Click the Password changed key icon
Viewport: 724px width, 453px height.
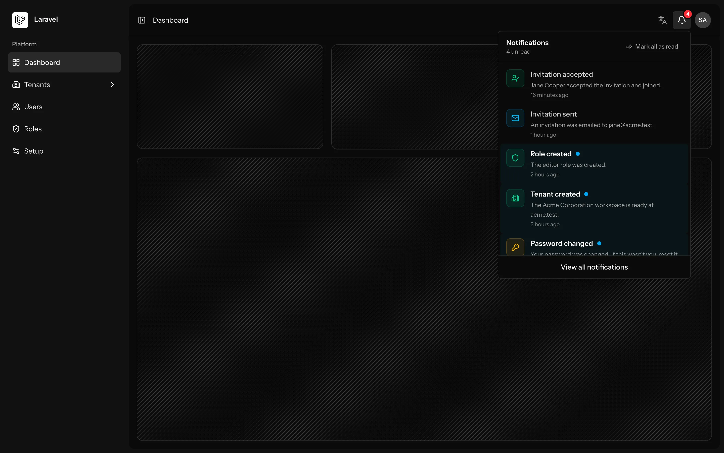click(x=515, y=247)
